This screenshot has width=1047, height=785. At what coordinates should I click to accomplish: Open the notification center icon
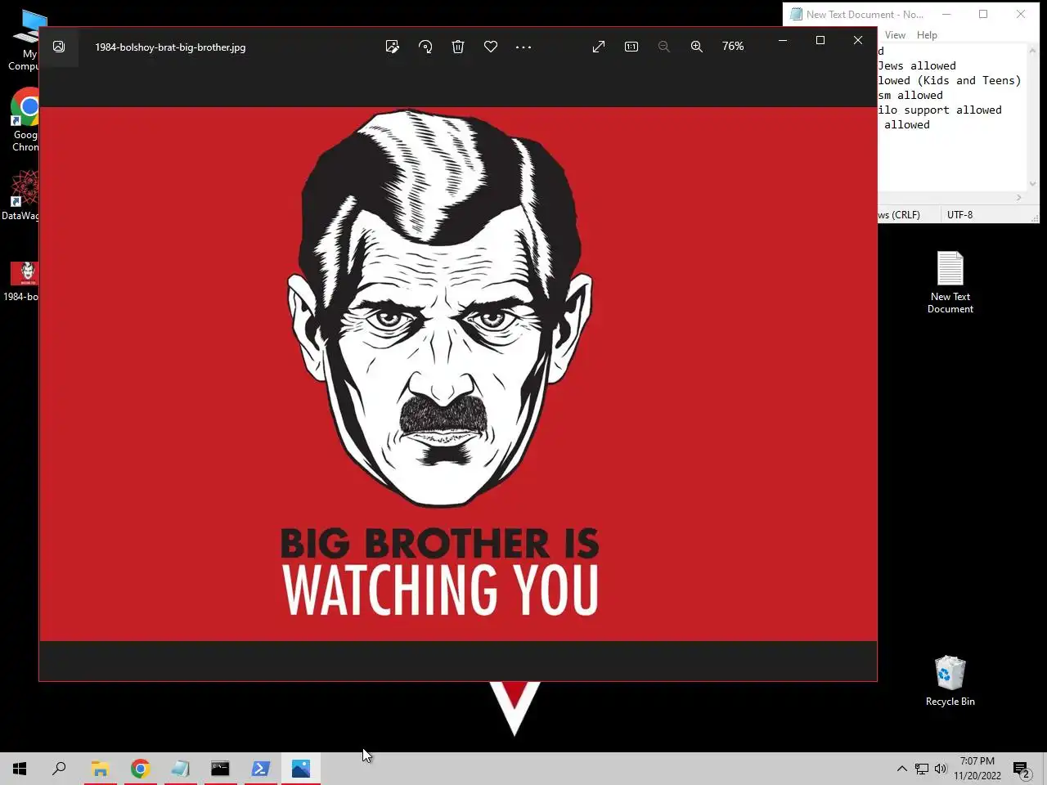[x=1021, y=769]
